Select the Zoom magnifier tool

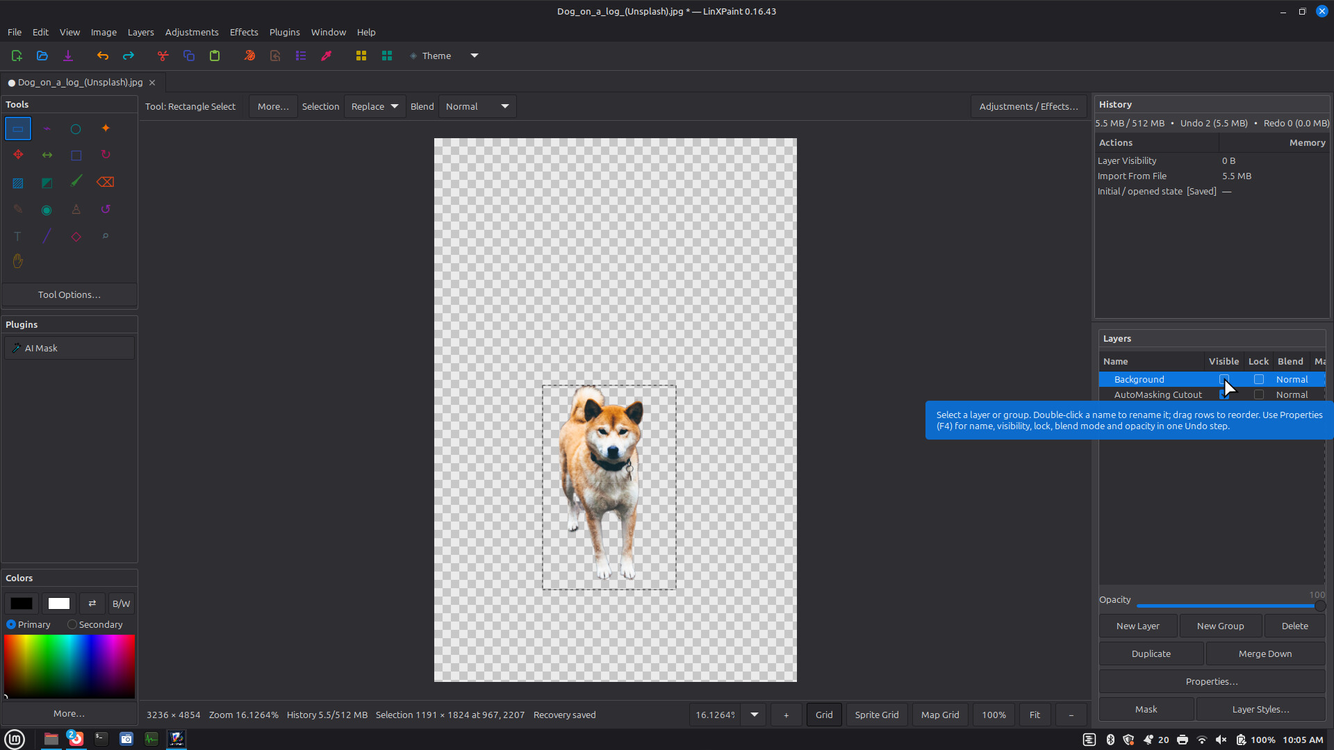coord(106,237)
